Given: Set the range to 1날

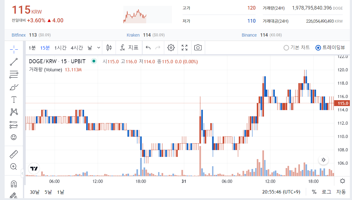Looking at the screenshot, I should click(61, 192).
